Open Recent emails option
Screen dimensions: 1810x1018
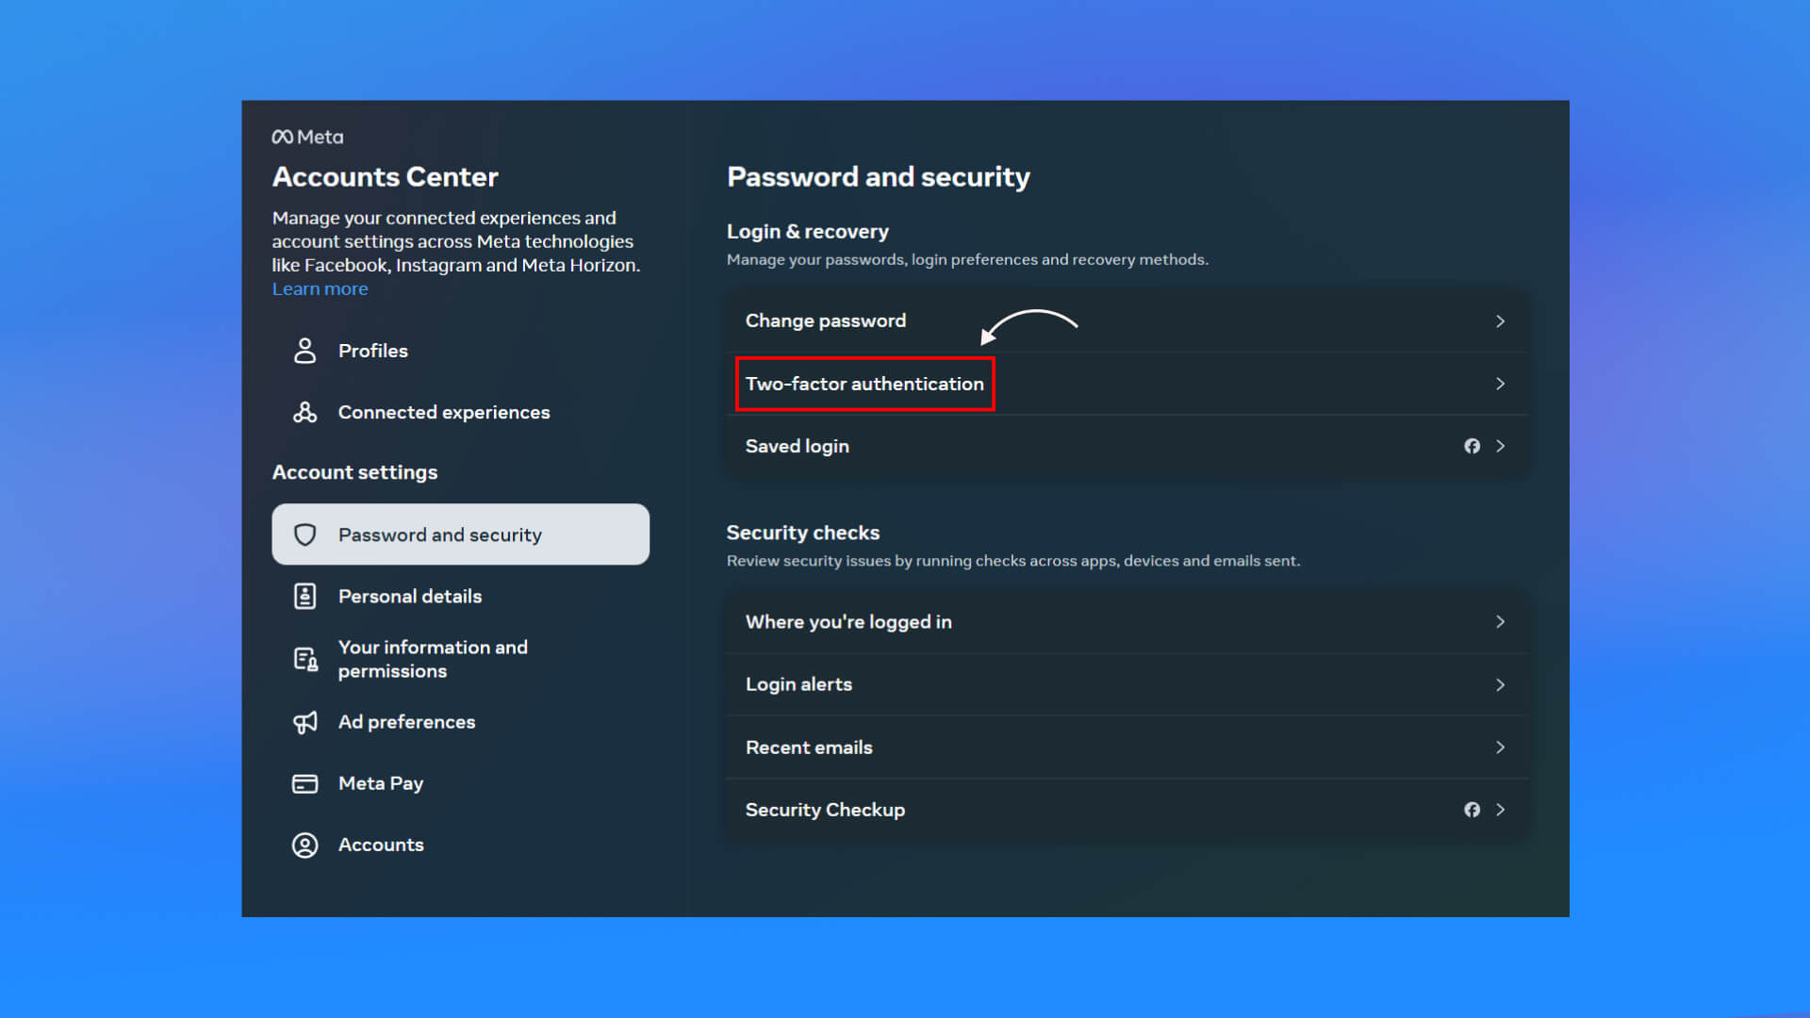(1127, 747)
